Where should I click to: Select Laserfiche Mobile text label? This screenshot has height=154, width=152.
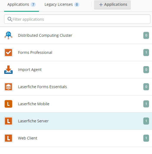coord(34,104)
